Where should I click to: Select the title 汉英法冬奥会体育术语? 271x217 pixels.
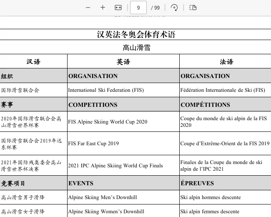pyautogui.click(x=136, y=35)
